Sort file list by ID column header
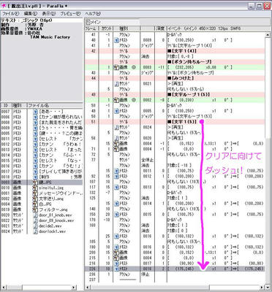The image size is (272, 292). click(x=6, y=105)
